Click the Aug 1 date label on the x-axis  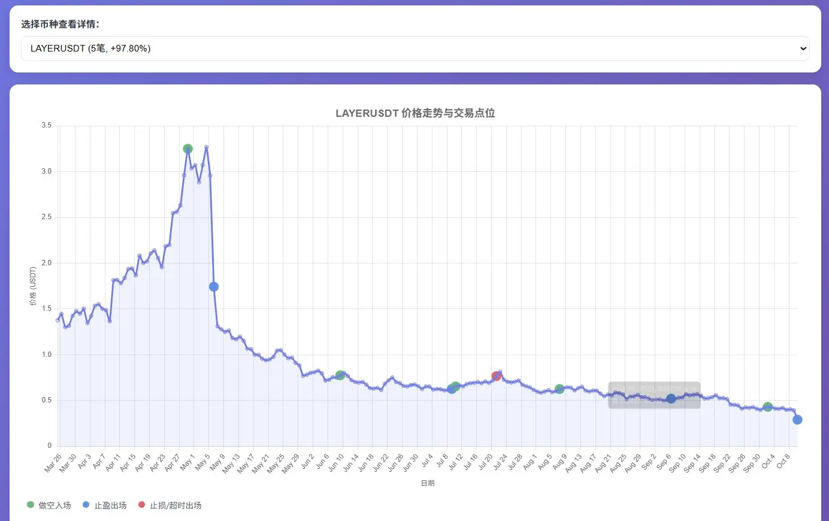529,463
